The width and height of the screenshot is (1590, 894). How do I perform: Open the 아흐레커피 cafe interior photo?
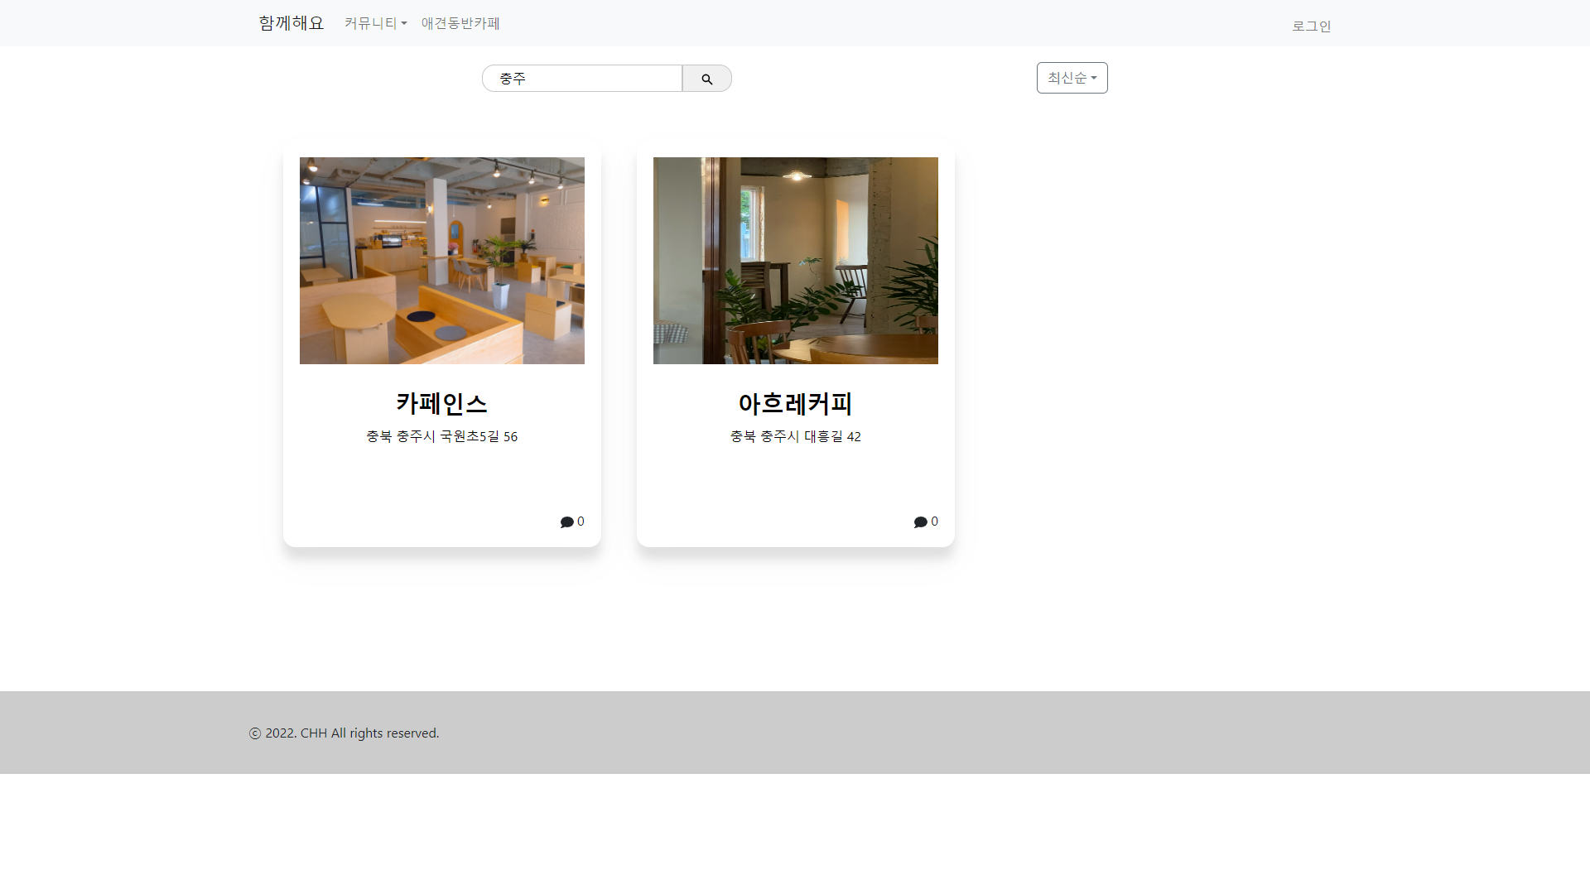(x=795, y=260)
